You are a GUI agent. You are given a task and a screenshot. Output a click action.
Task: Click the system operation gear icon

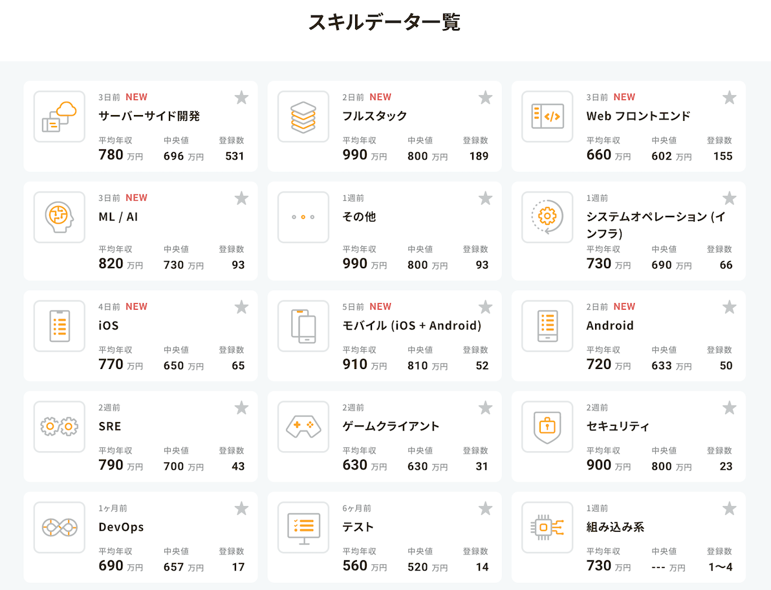coord(547,217)
